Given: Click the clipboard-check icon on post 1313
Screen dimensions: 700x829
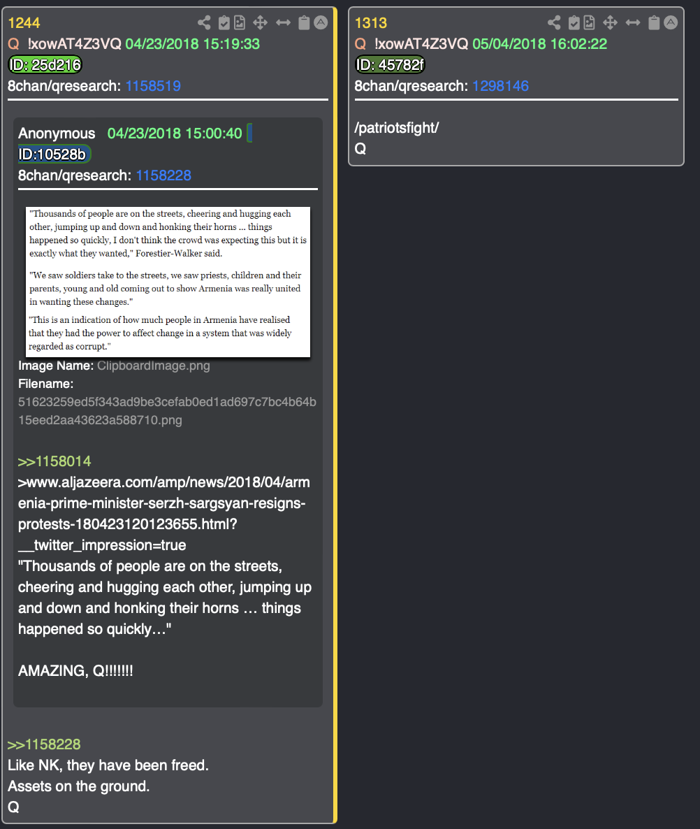Looking at the screenshot, I should [574, 23].
